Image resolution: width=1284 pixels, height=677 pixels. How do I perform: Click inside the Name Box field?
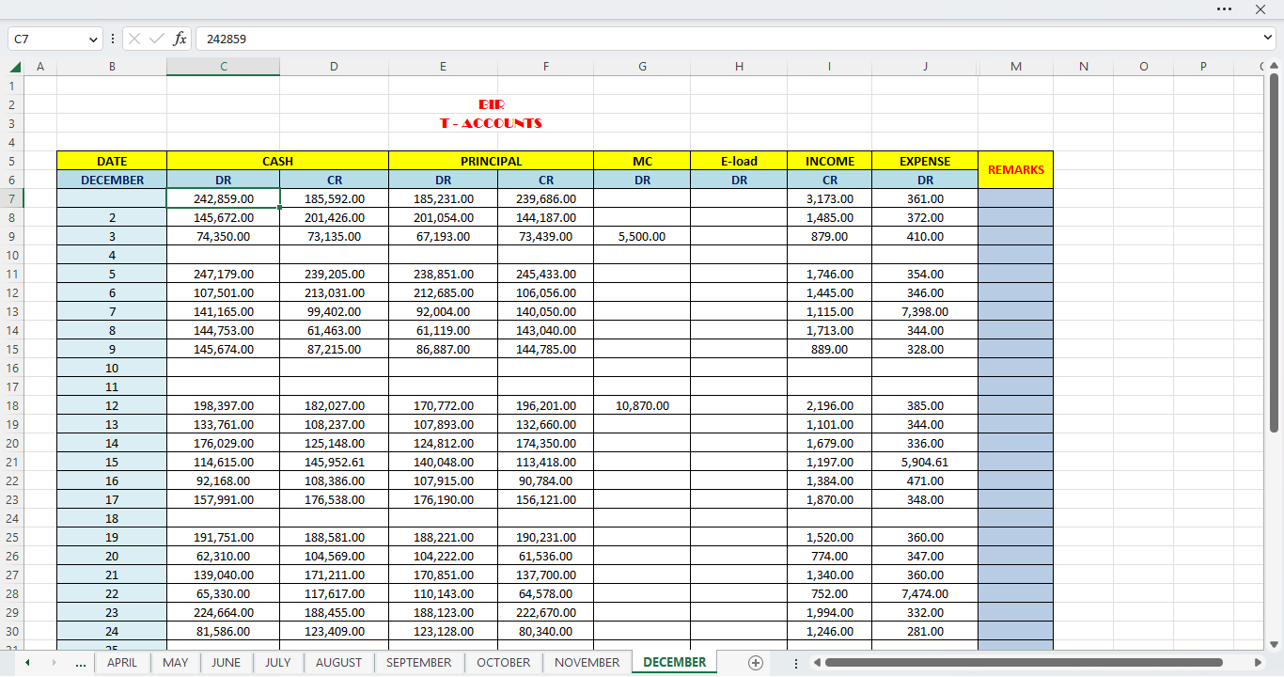tap(49, 39)
